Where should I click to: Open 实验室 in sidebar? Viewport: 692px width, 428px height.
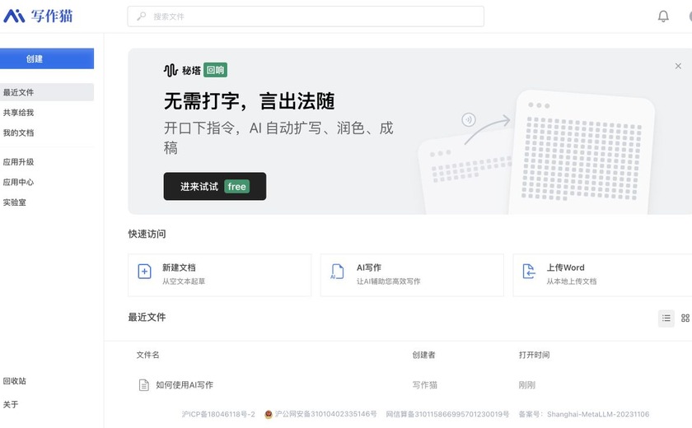pyautogui.click(x=15, y=202)
